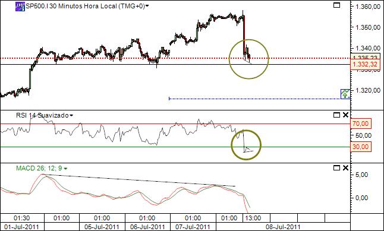Screen dimensions: 384x231
Task: Maximize the MACD indicator panel
Action: [x=336, y=168]
